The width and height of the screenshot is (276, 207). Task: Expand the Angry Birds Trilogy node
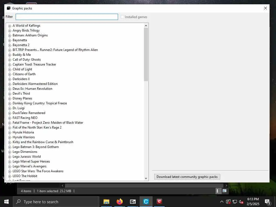pyautogui.click(x=10, y=31)
